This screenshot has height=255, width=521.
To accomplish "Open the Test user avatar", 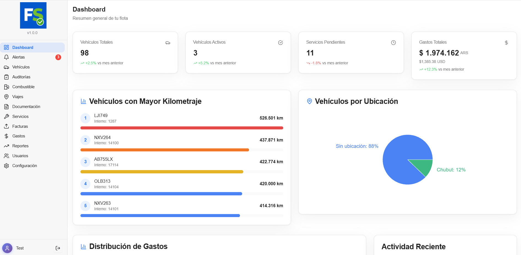I will pos(7,248).
